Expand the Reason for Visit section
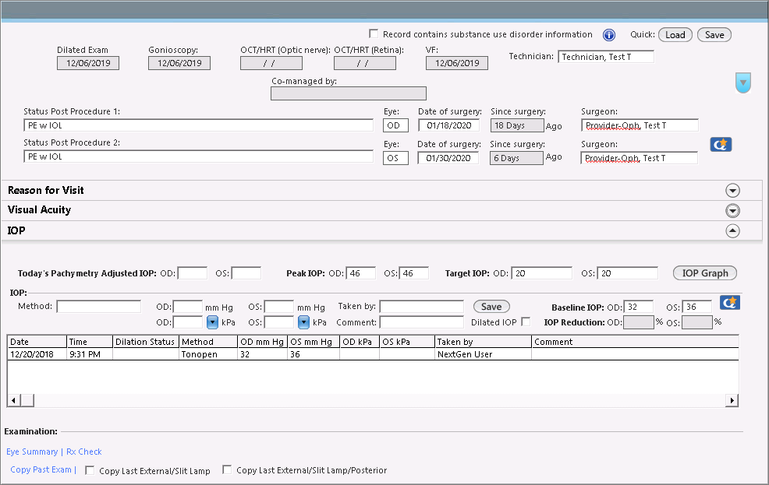The height and width of the screenshot is (485, 769). (732, 191)
